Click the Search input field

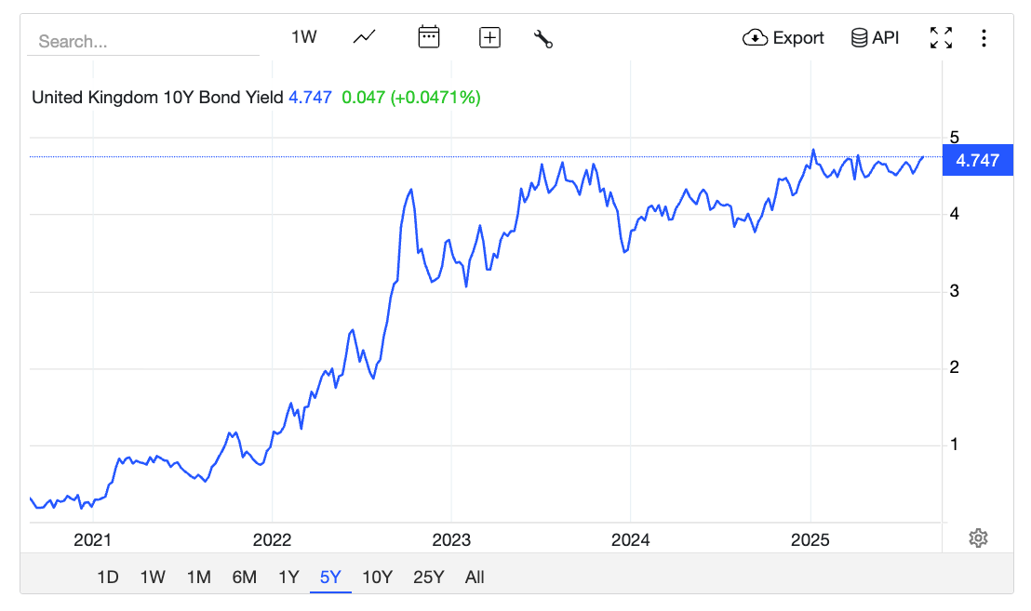pos(142,42)
